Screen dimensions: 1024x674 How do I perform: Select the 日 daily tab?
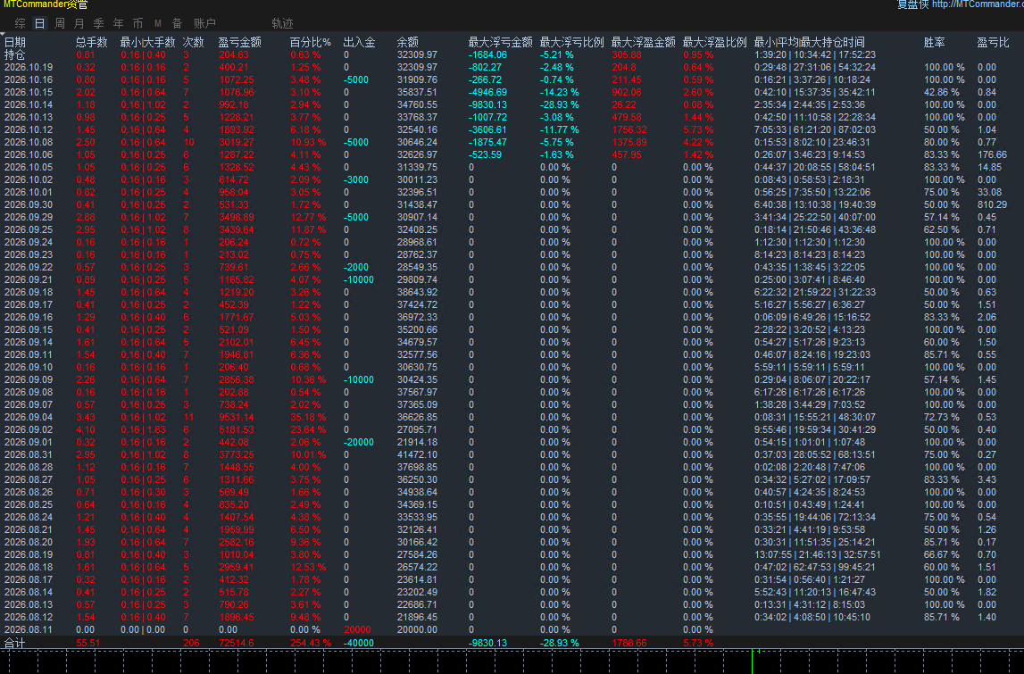click(40, 23)
